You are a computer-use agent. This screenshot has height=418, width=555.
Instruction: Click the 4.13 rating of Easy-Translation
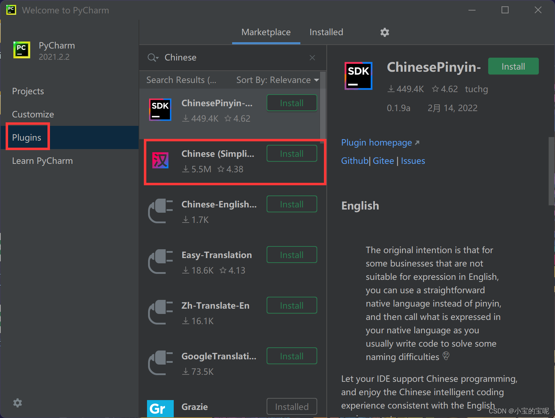click(x=232, y=270)
